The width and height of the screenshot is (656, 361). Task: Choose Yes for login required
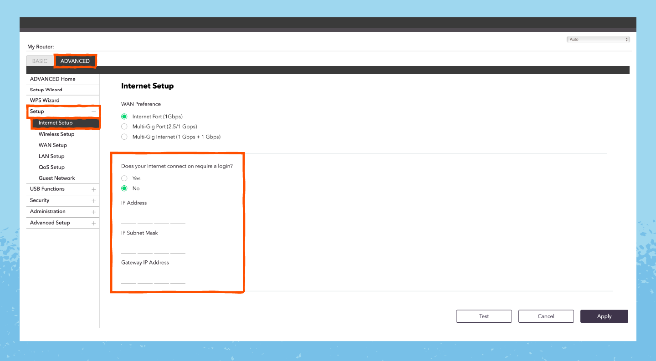coord(124,178)
